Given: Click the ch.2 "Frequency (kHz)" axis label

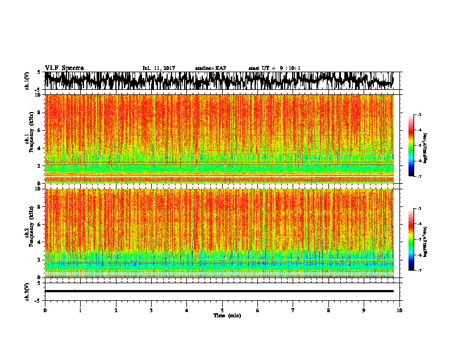Looking at the screenshot, I should 32,226.
